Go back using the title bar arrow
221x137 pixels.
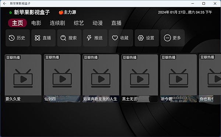pos(5,4)
